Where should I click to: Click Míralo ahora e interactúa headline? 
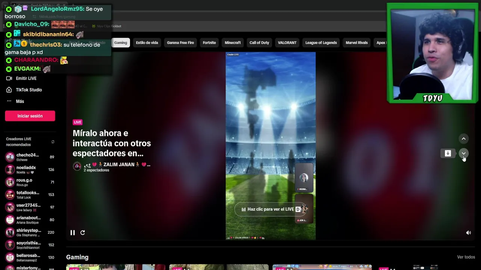[112, 143]
